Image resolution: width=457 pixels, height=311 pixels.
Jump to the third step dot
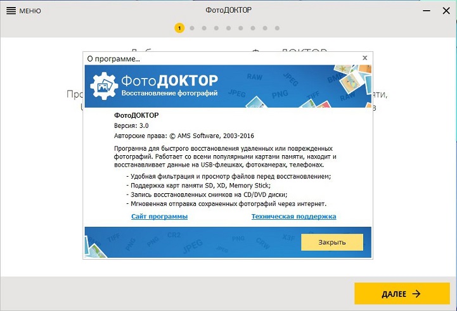pos(204,28)
